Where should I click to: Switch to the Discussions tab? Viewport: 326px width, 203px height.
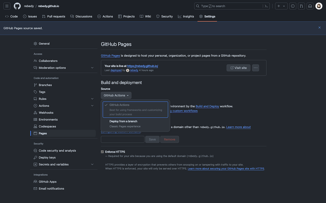[81, 16]
